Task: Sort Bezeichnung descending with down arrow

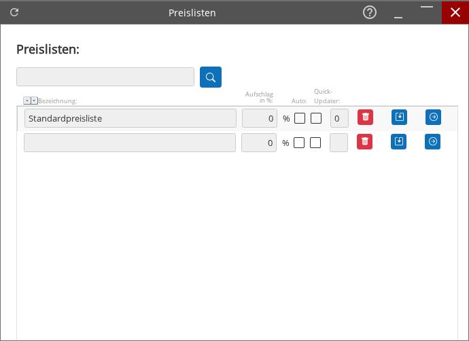Action: click(34, 101)
